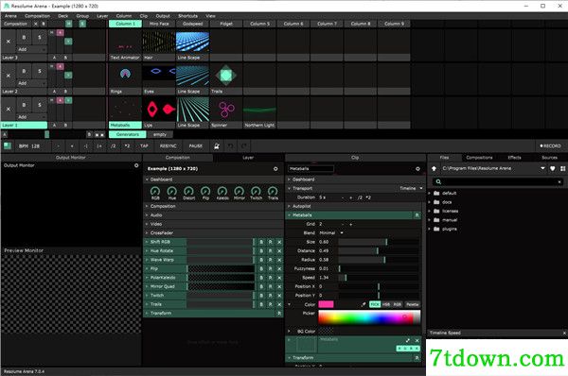Click the metronome icon next to PAUSE
Viewport: 568px width, 376px height.
(x=217, y=146)
